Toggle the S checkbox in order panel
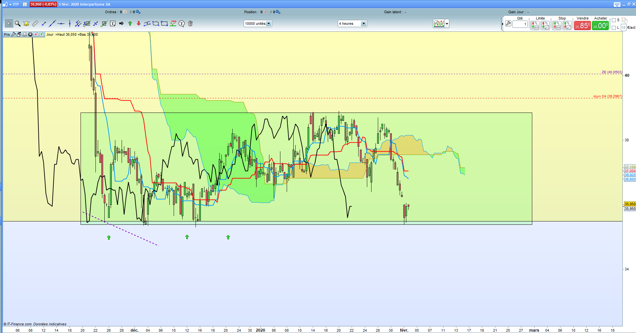Screen dimensions: 636x333 coord(613,20)
